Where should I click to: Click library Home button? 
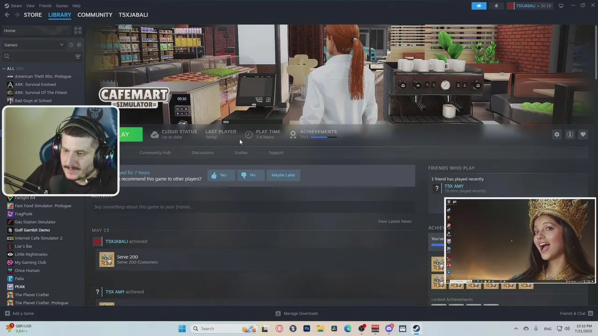(x=36, y=31)
